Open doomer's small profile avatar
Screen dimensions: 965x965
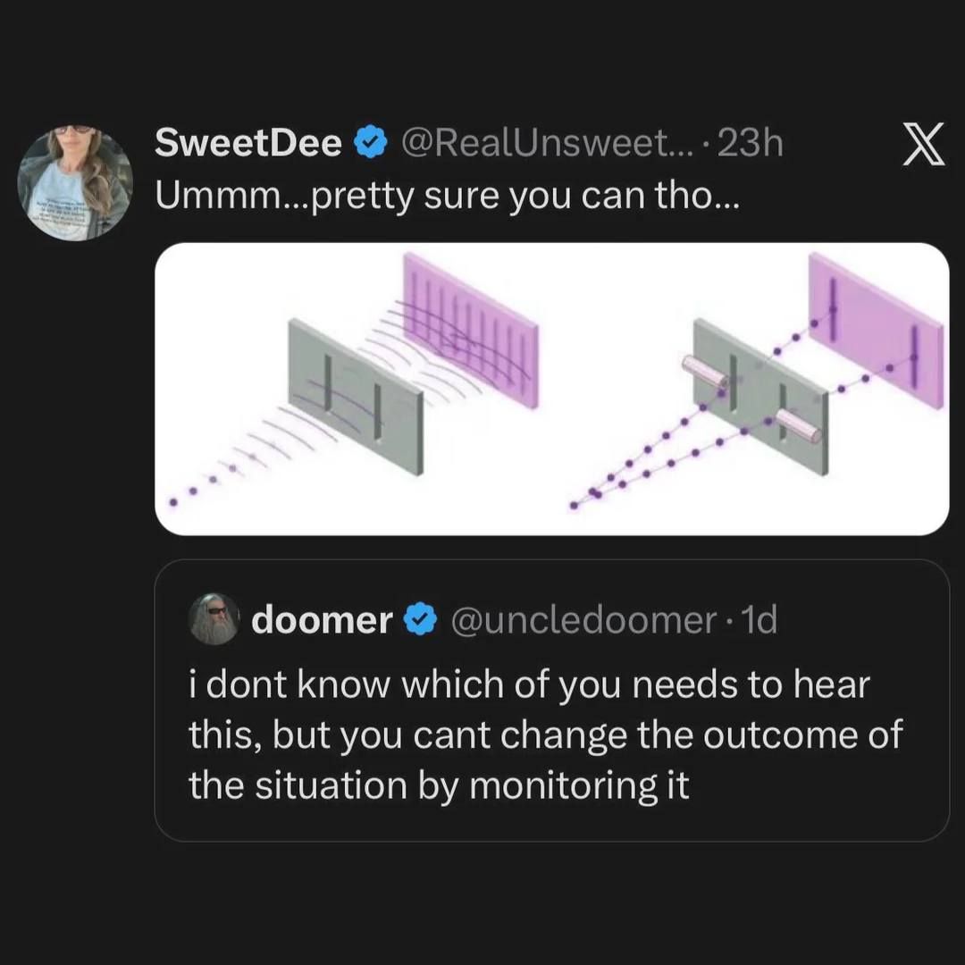[214, 619]
